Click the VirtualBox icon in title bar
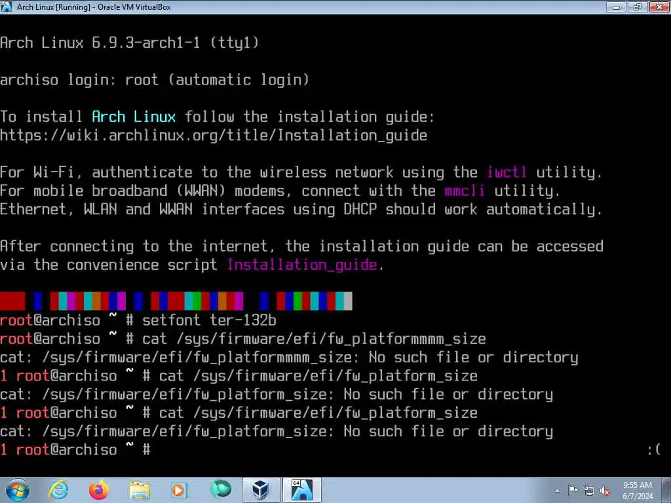 pyautogui.click(x=6, y=7)
